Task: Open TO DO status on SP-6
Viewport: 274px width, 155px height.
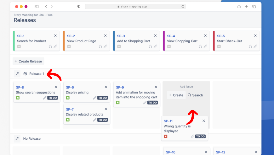Action: (102, 98)
